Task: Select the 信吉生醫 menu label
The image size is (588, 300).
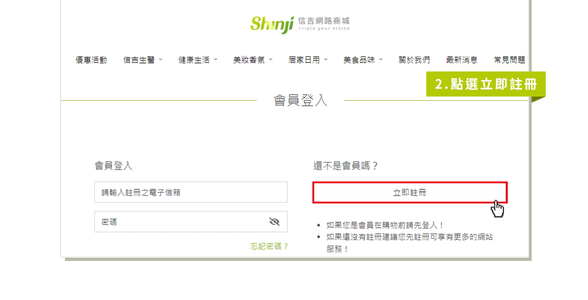Action: pyautogui.click(x=139, y=60)
